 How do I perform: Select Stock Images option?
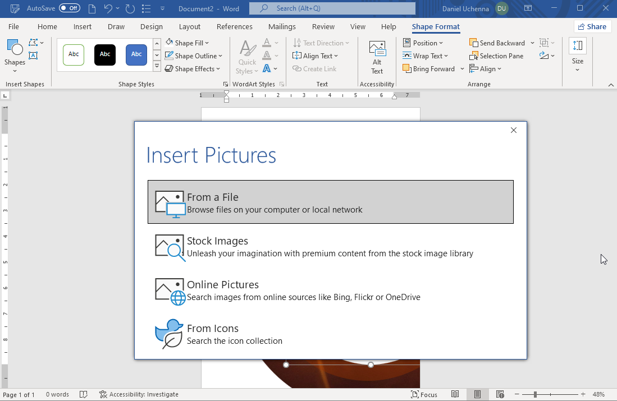[x=330, y=246]
